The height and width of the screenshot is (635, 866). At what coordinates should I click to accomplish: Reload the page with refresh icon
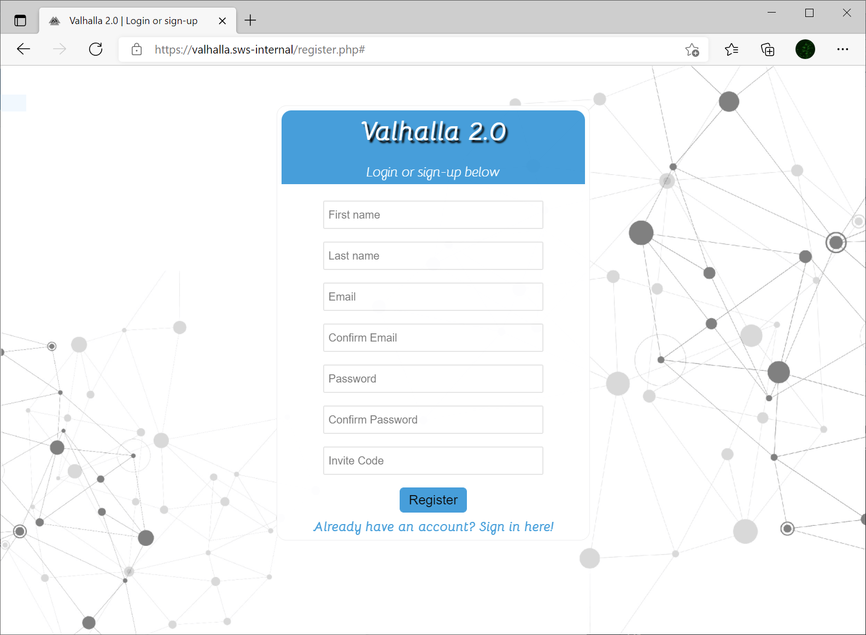point(96,49)
